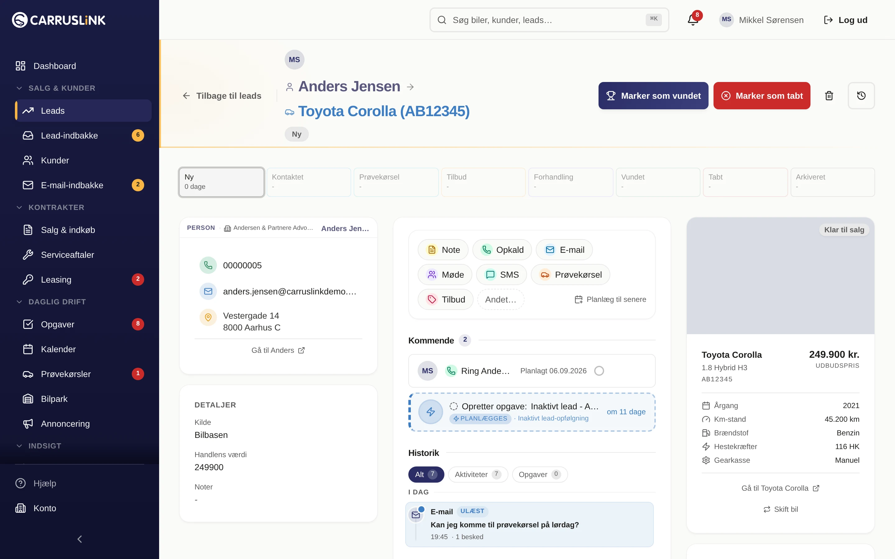Log an Opkald activity
The image size is (895, 559).
pos(502,250)
